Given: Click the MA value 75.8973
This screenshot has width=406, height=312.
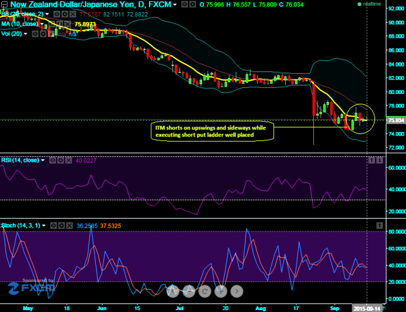Looking at the screenshot, I should pos(85,24).
